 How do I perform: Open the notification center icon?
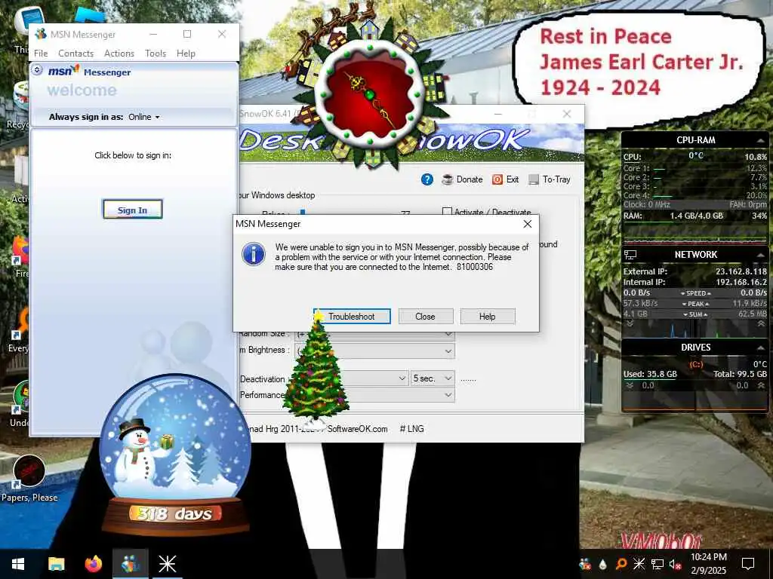click(x=748, y=564)
